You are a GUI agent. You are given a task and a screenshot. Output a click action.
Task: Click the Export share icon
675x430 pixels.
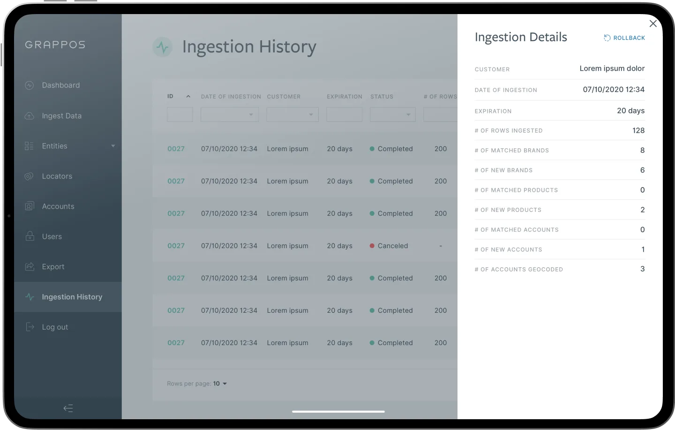click(30, 267)
